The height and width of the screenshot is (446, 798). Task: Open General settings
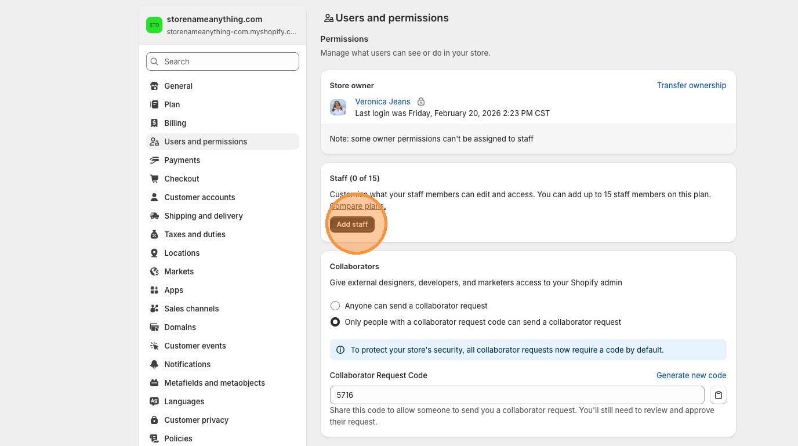pyautogui.click(x=223, y=86)
